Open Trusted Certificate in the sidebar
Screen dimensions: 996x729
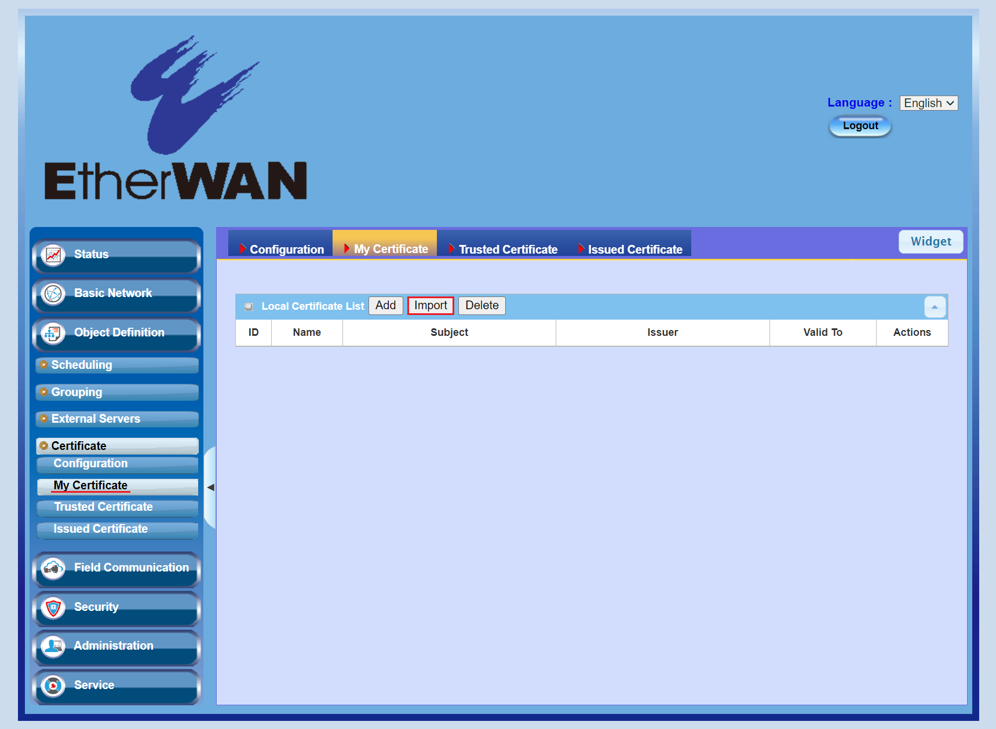point(118,508)
